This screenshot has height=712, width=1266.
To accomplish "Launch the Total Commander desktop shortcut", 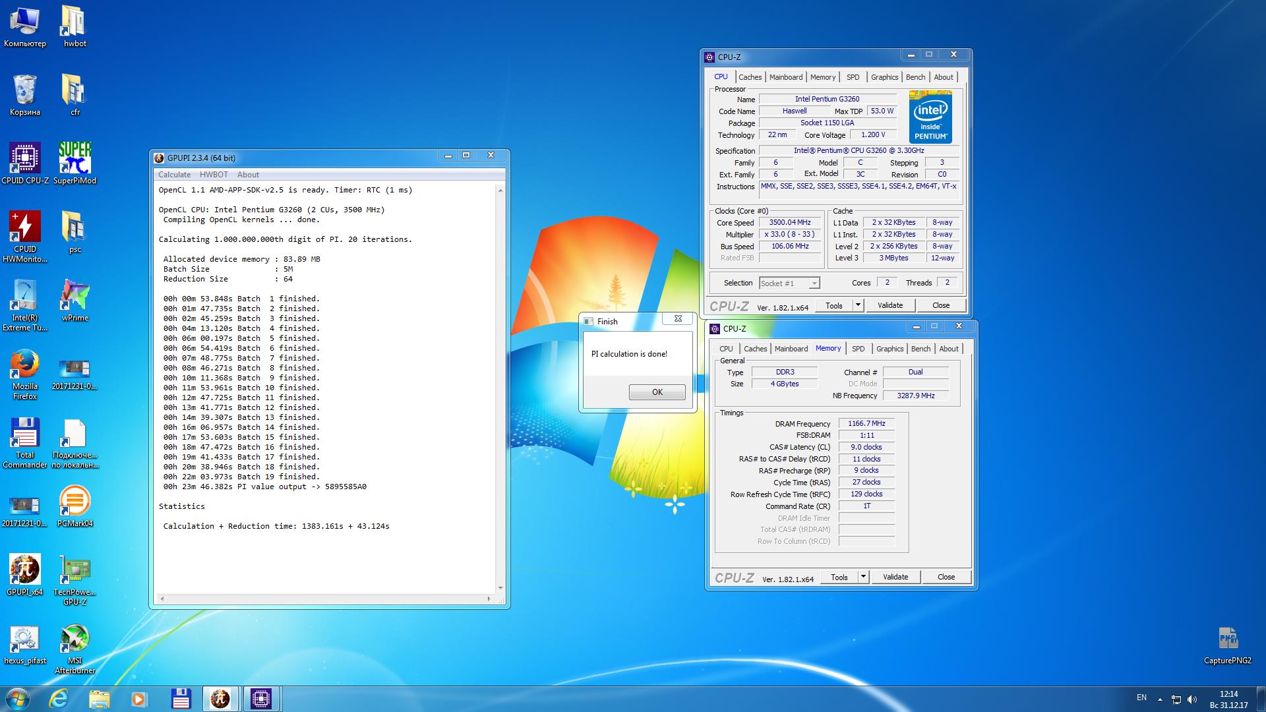I will tap(25, 442).
